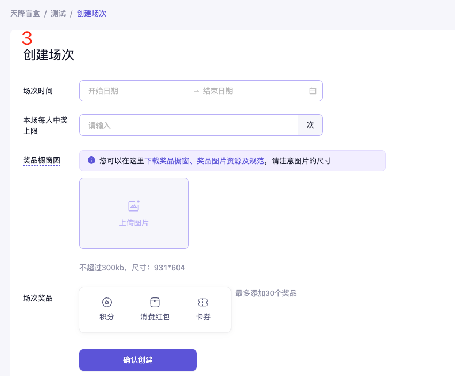
Task: Click the 奖品橱窗图 dashed-underline label
Action: pyautogui.click(x=42, y=160)
